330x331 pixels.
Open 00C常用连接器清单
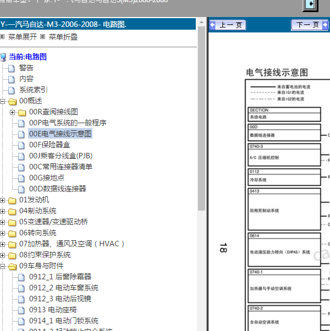click(x=61, y=167)
